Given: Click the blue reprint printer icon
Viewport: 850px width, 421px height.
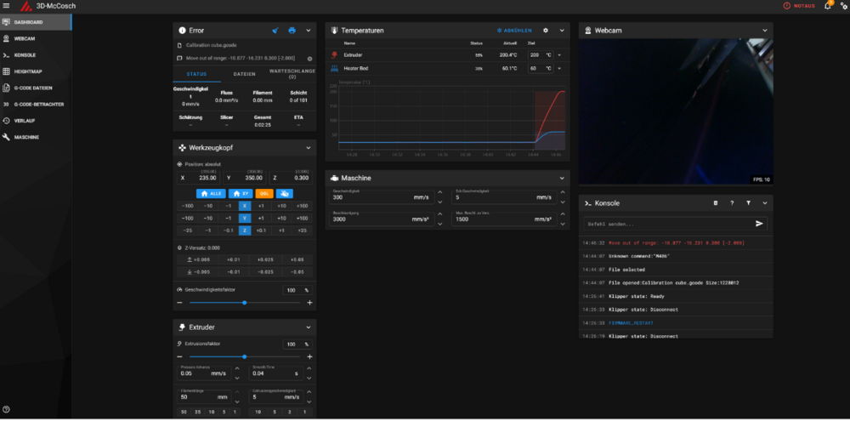Looking at the screenshot, I should tap(292, 31).
